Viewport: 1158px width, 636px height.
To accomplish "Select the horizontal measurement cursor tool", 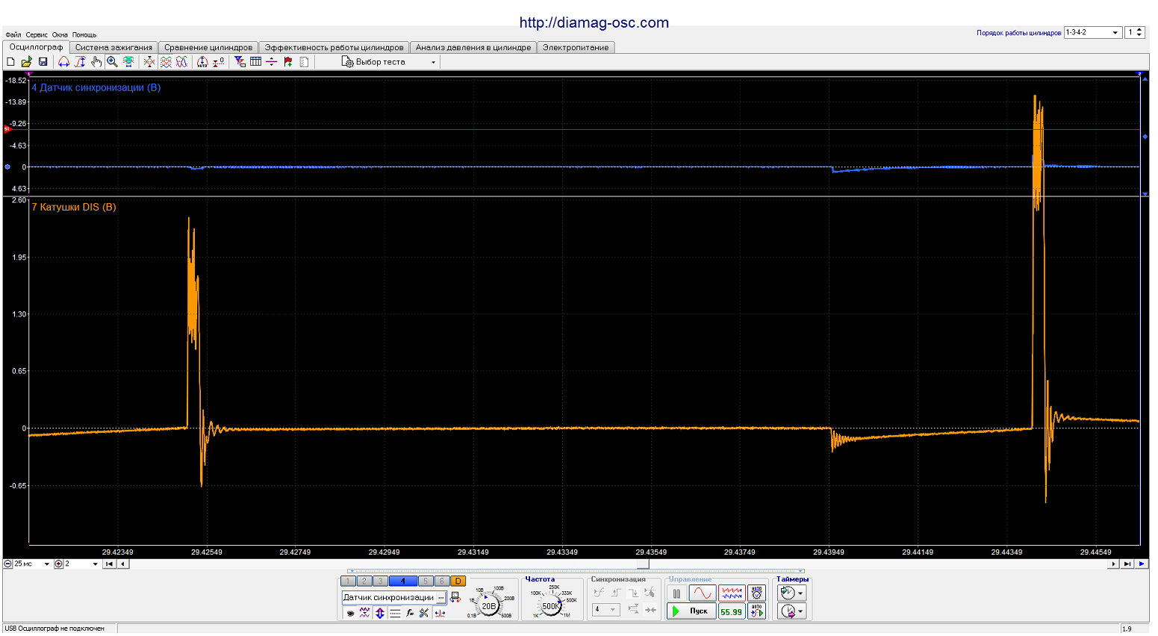I will (64, 62).
